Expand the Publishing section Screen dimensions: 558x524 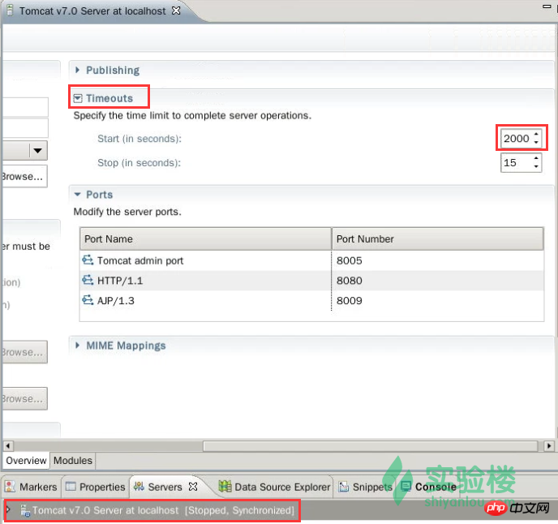coord(78,70)
